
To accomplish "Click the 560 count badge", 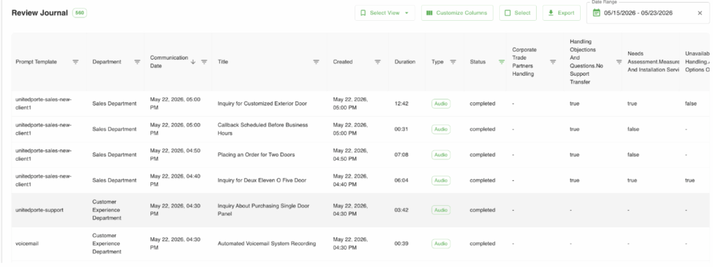I will (79, 13).
